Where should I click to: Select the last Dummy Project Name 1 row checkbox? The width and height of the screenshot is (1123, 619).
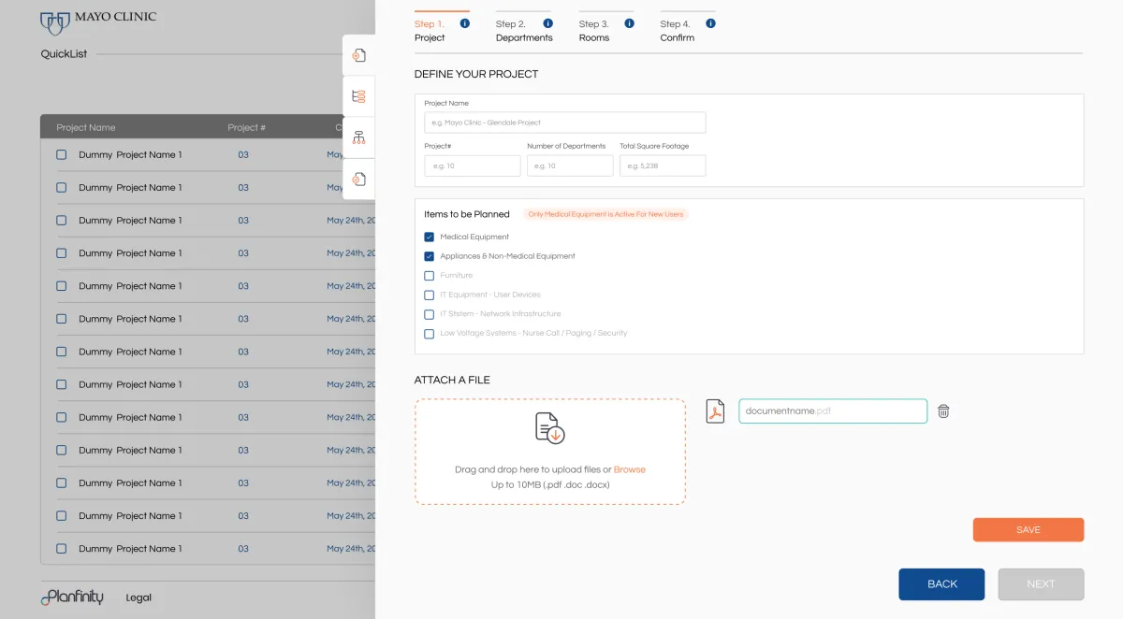tap(62, 549)
